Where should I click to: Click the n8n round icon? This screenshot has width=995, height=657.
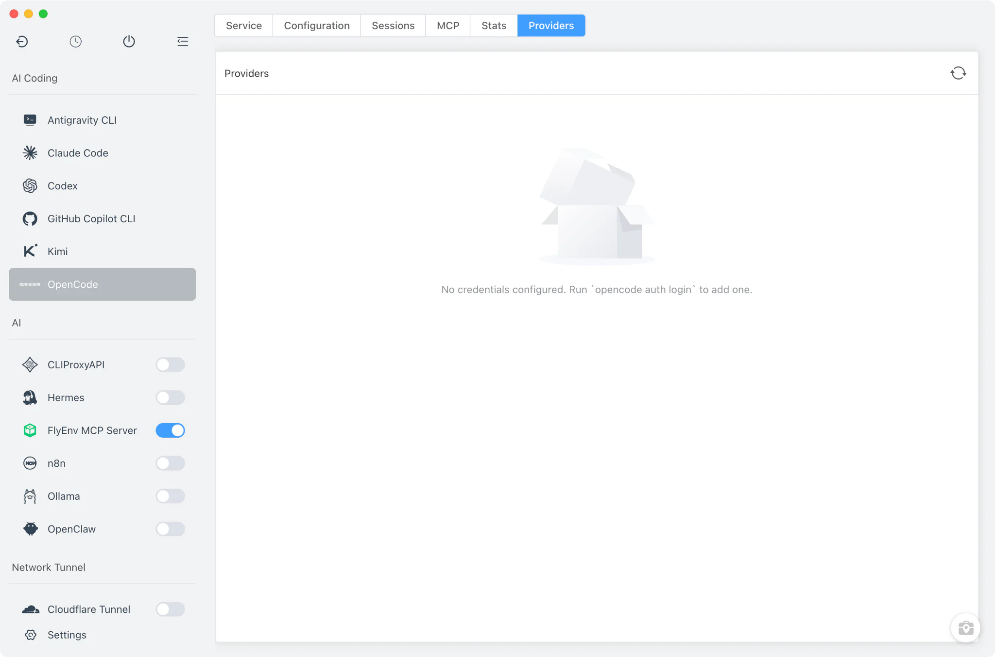30,463
